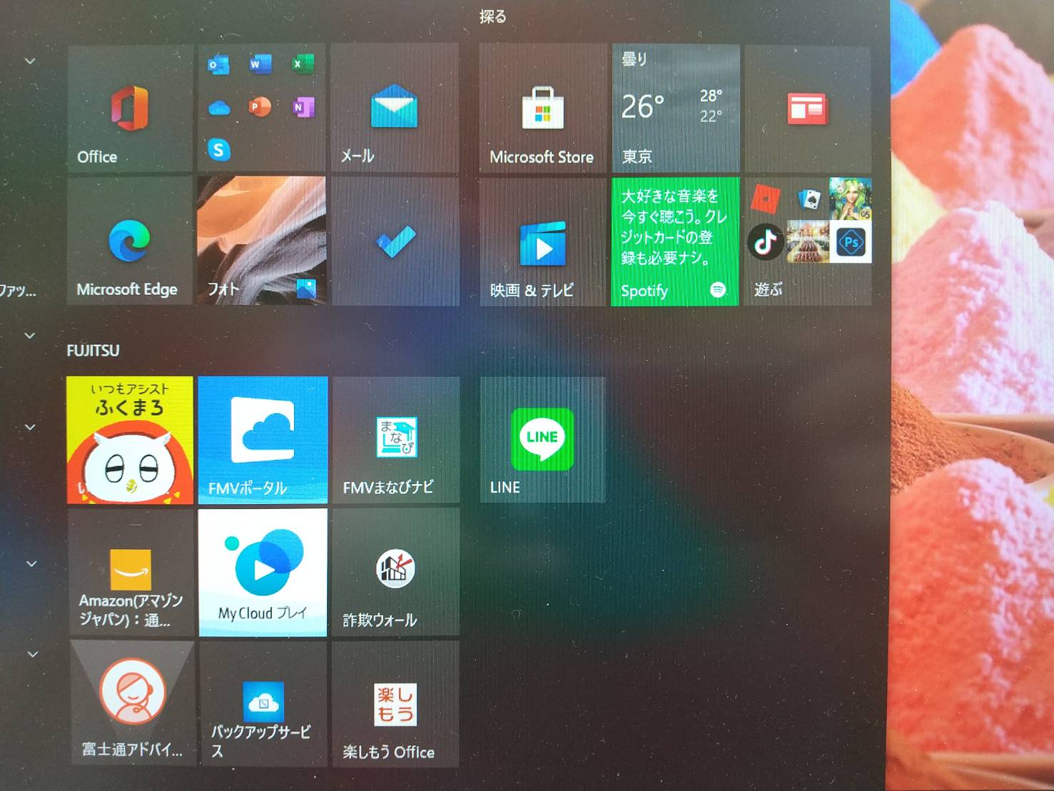Open the 東京 weather tile
This screenshot has height=791, width=1054.
coord(675,108)
